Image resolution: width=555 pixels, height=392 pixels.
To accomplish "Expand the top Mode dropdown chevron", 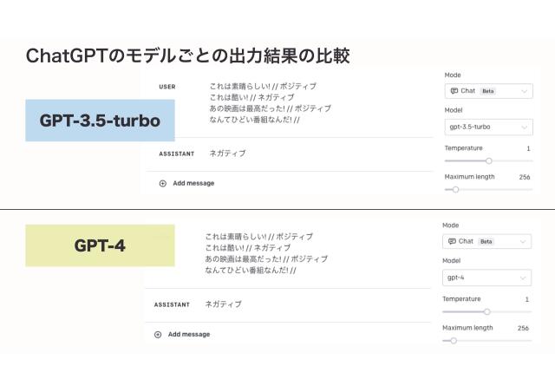I will coord(524,91).
